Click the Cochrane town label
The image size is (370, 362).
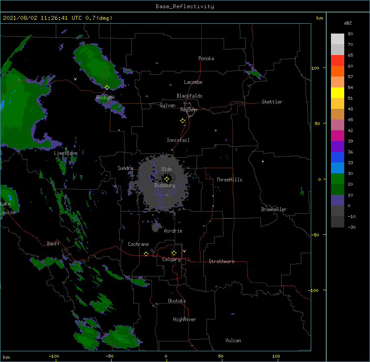pos(138,244)
